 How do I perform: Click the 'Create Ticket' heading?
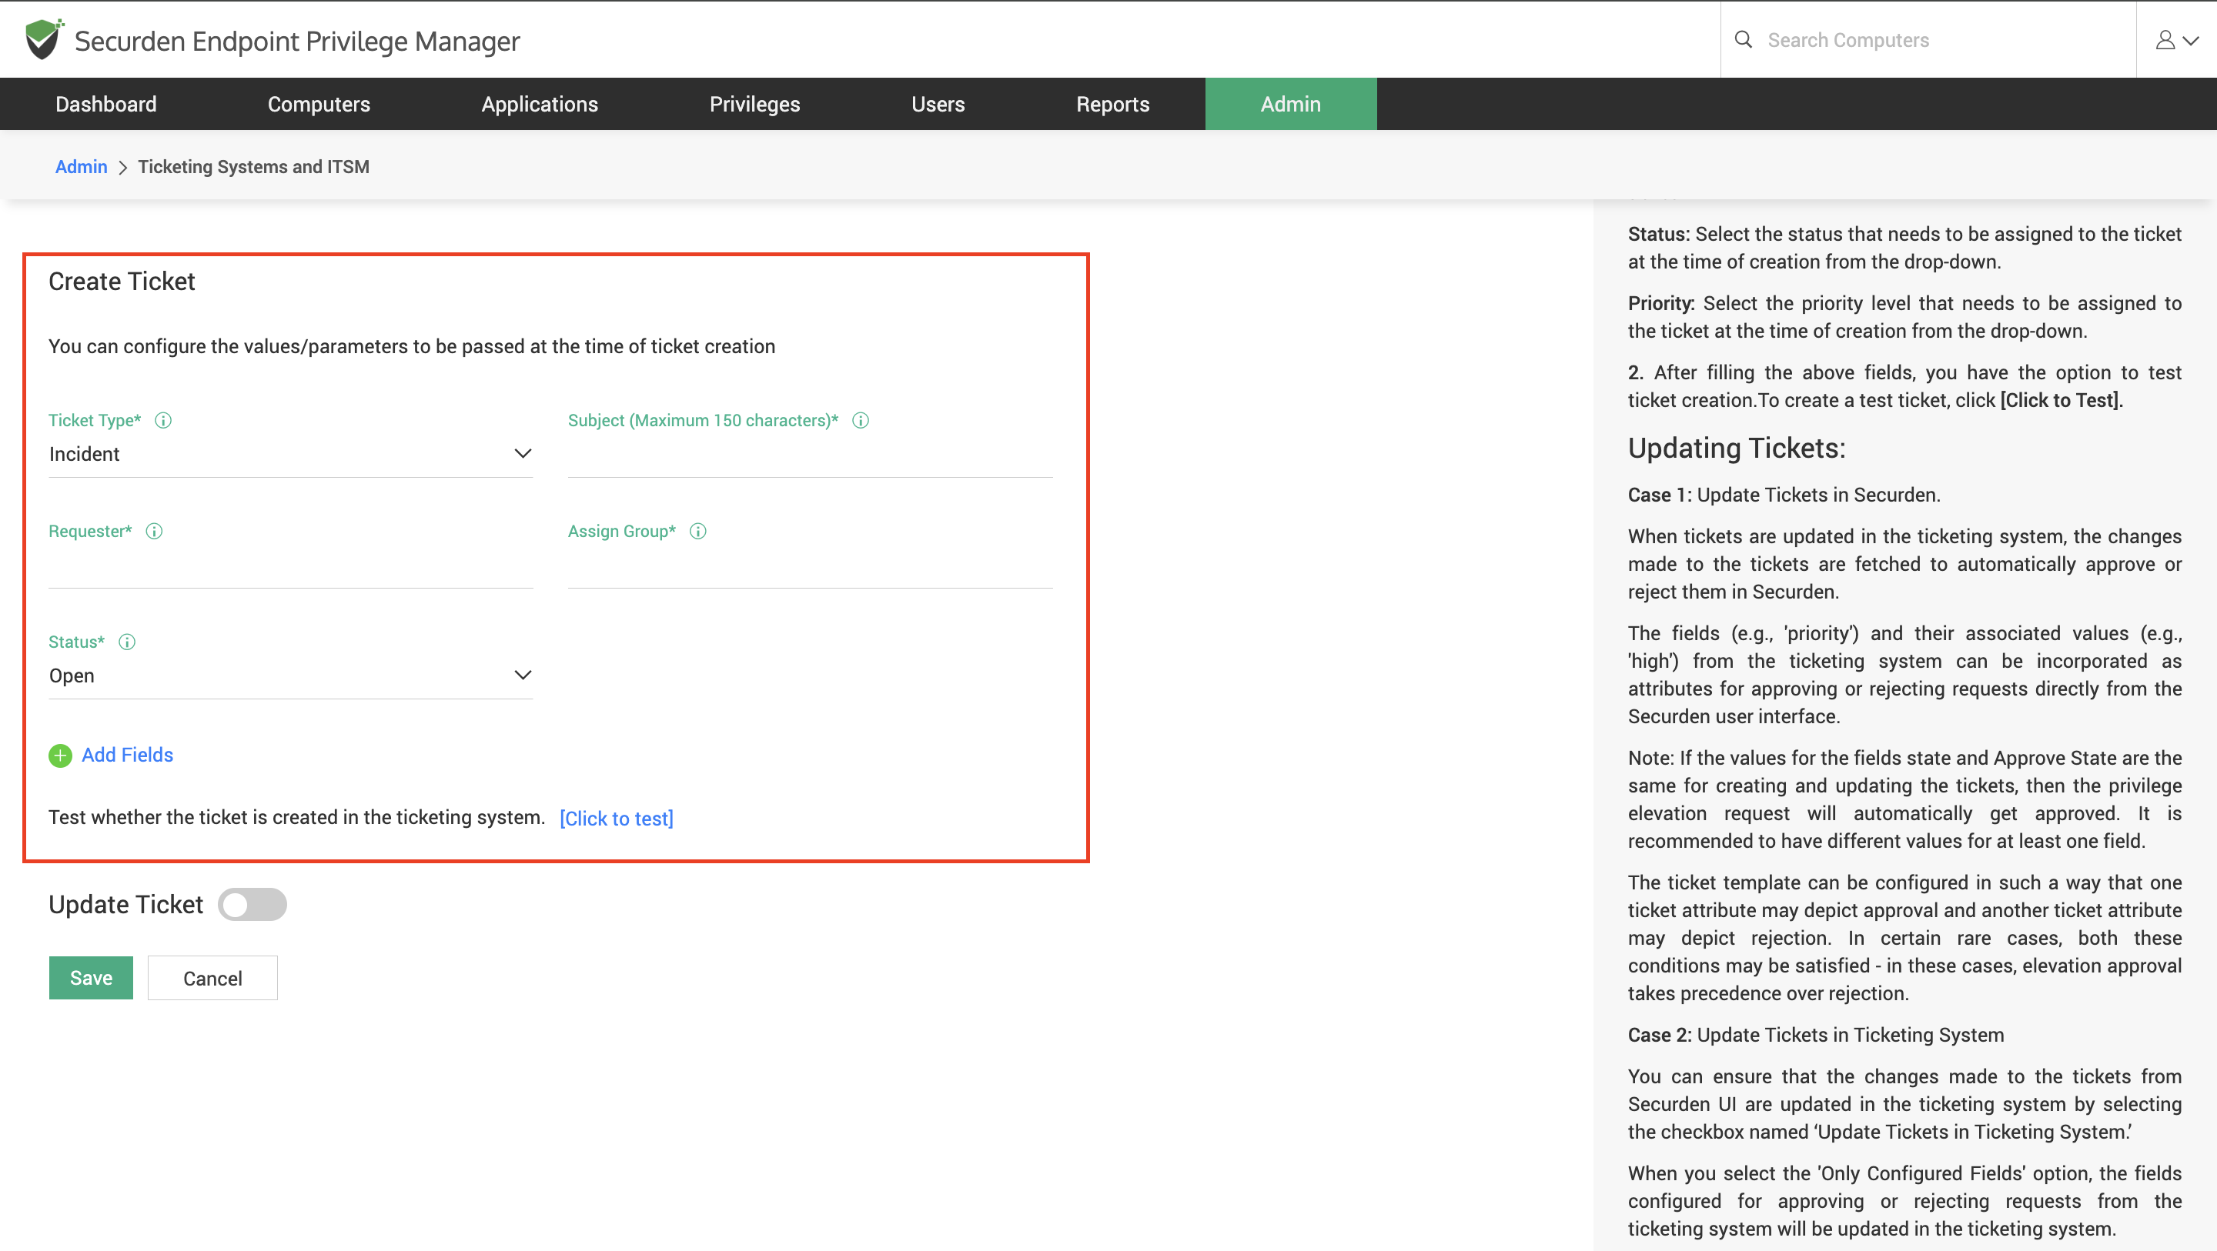tap(122, 281)
